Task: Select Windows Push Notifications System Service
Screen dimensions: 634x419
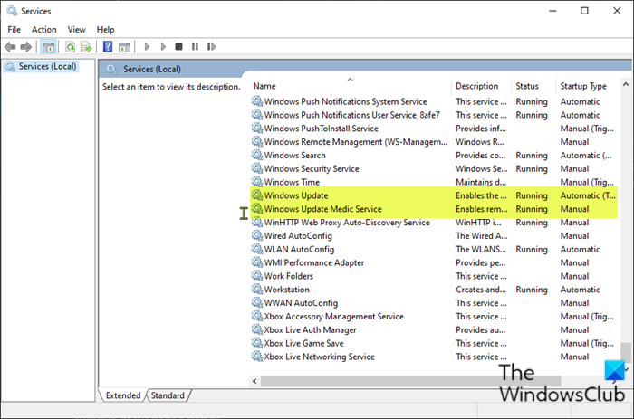Action: coord(434,101)
